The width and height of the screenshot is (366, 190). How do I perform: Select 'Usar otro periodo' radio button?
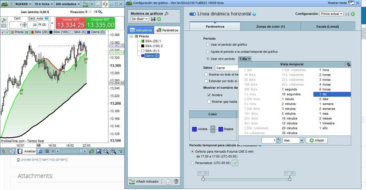click(208, 59)
